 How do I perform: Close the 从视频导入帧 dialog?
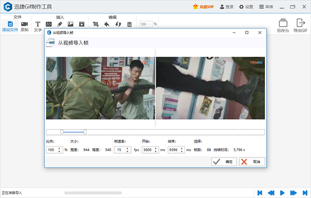click(260, 32)
